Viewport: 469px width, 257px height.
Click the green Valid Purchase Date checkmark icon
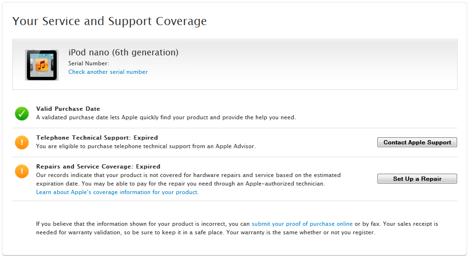(22, 114)
